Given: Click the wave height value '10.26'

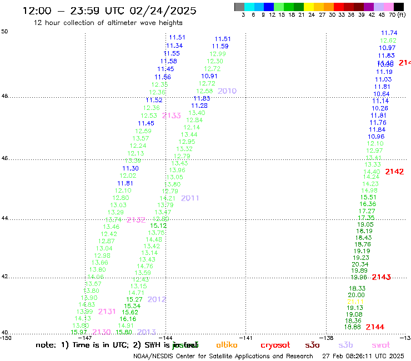Looking at the screenshot, I should pos(380,108).
